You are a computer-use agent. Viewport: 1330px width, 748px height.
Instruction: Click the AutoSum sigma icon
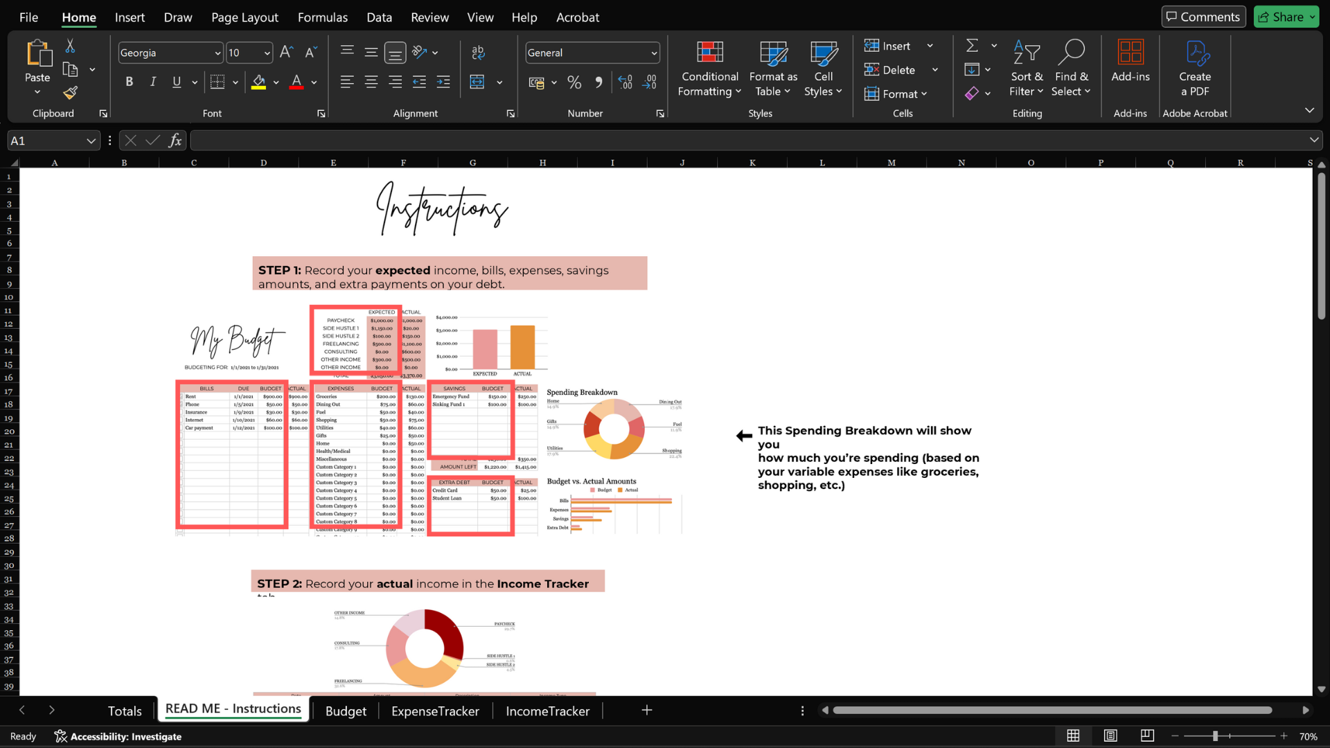[x=972, y=46]
